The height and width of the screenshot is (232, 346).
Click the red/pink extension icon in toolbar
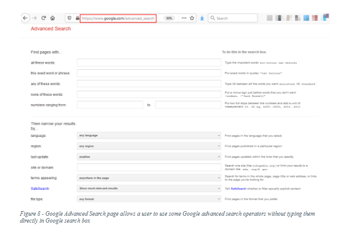point(315,18)
